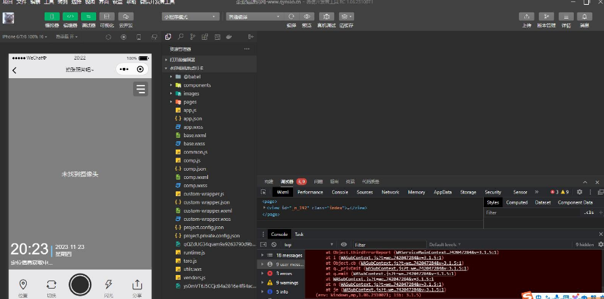The image size is (604, 299).
Task: Toggle the debugger panel button
Action: click(89, 16)
